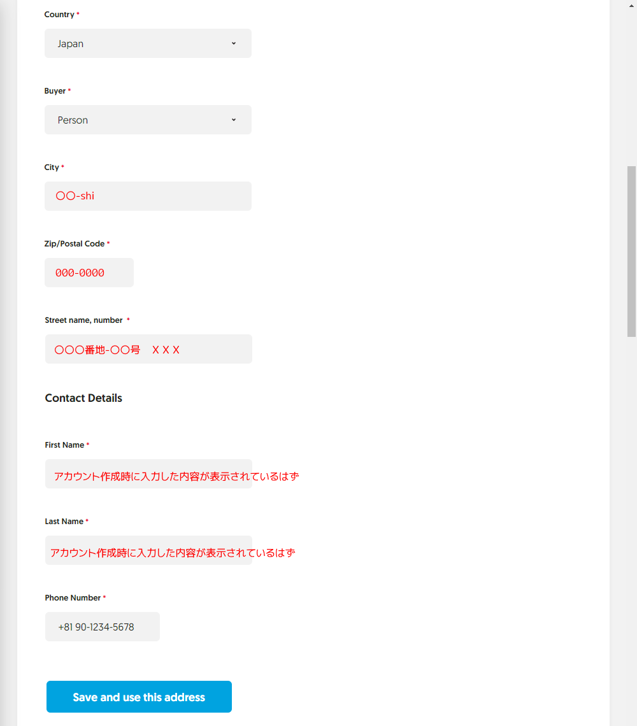Click the Phone Number input field

103,627
